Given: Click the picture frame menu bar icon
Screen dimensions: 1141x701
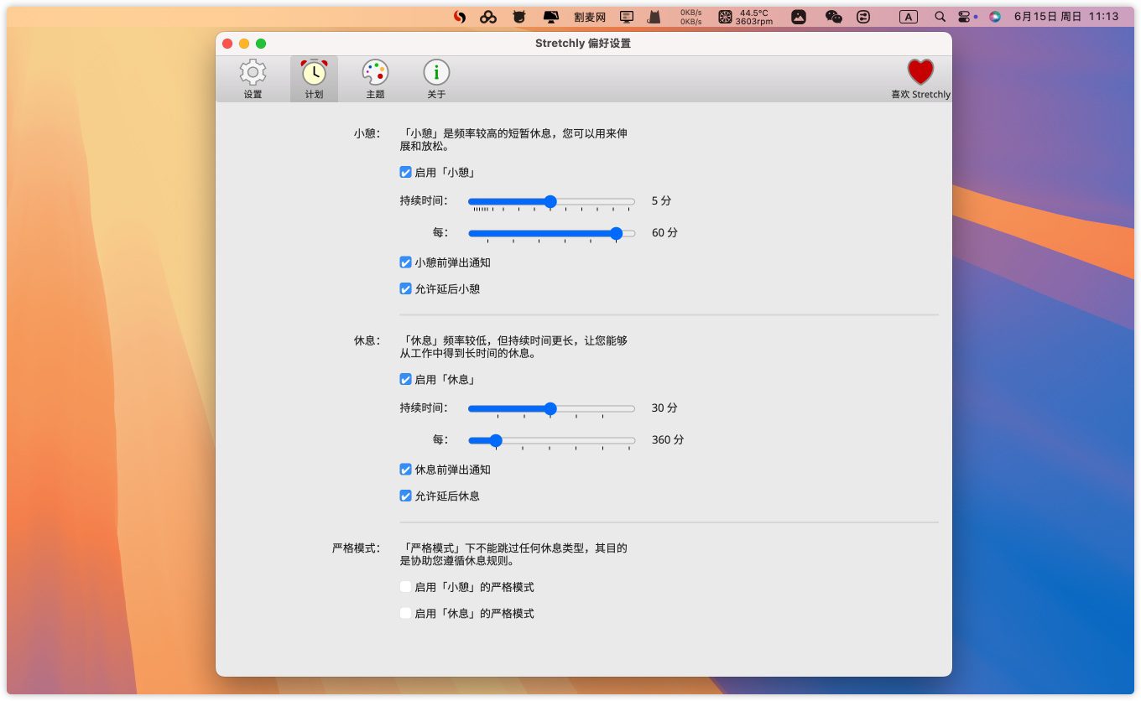Looking at the screenshot, I should (799, 17).
